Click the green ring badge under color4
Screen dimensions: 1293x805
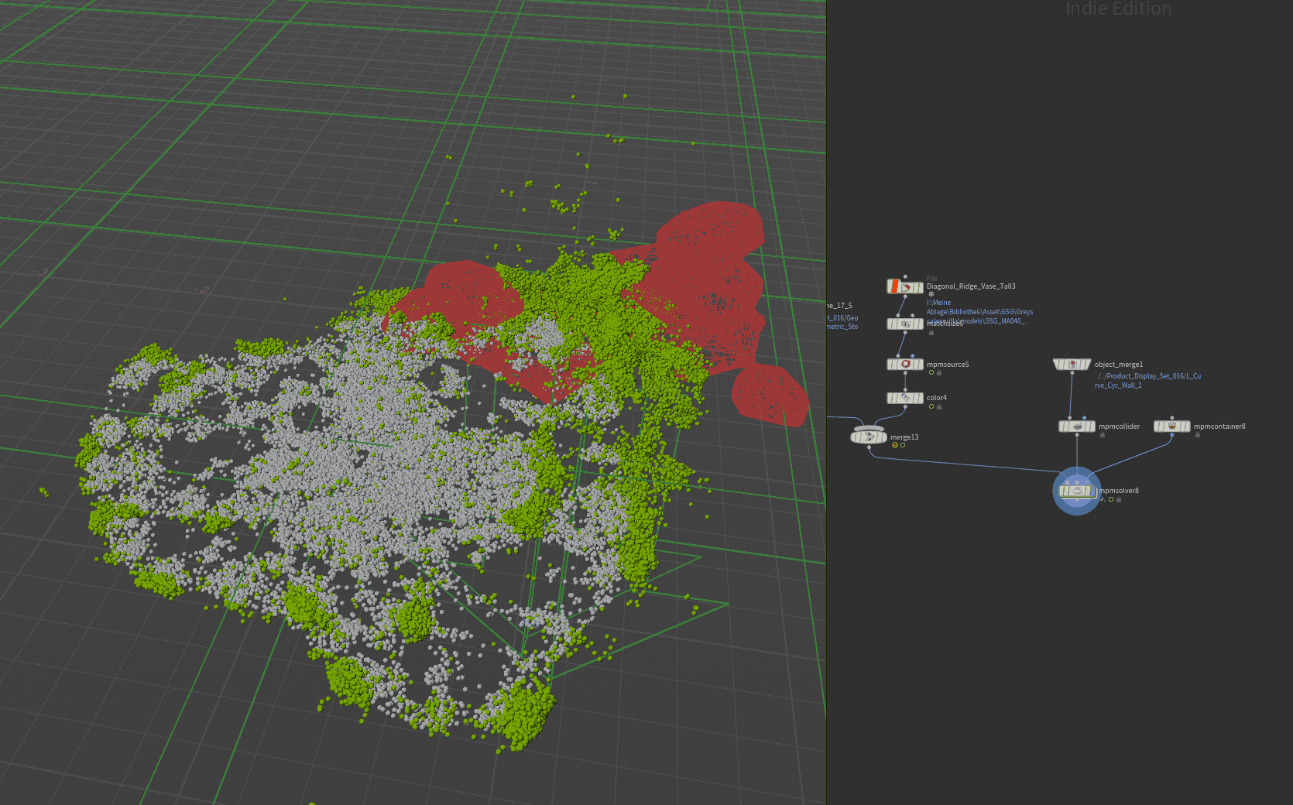931,406
